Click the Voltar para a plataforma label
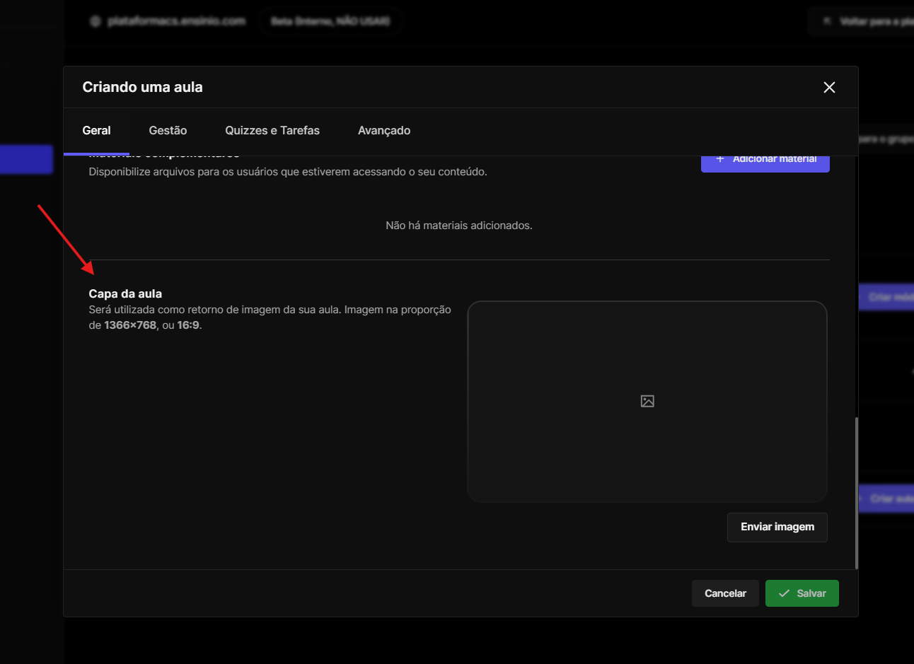Viewport: 914px width, 664px height. 876,21
